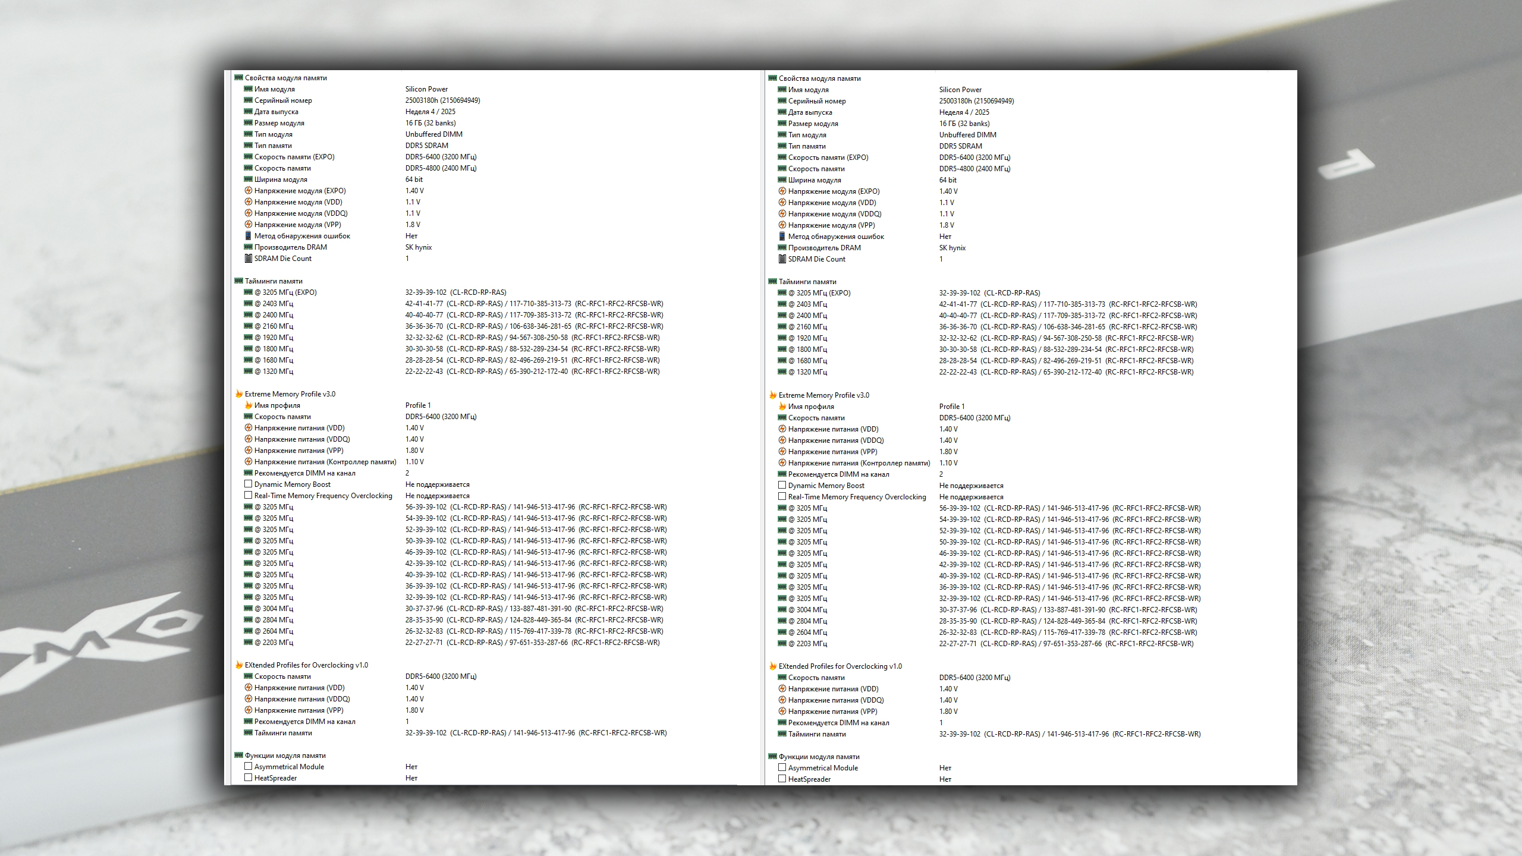Toggle 'Dynamic Memory Boost' checkbox in left panel

click(248, 484)
